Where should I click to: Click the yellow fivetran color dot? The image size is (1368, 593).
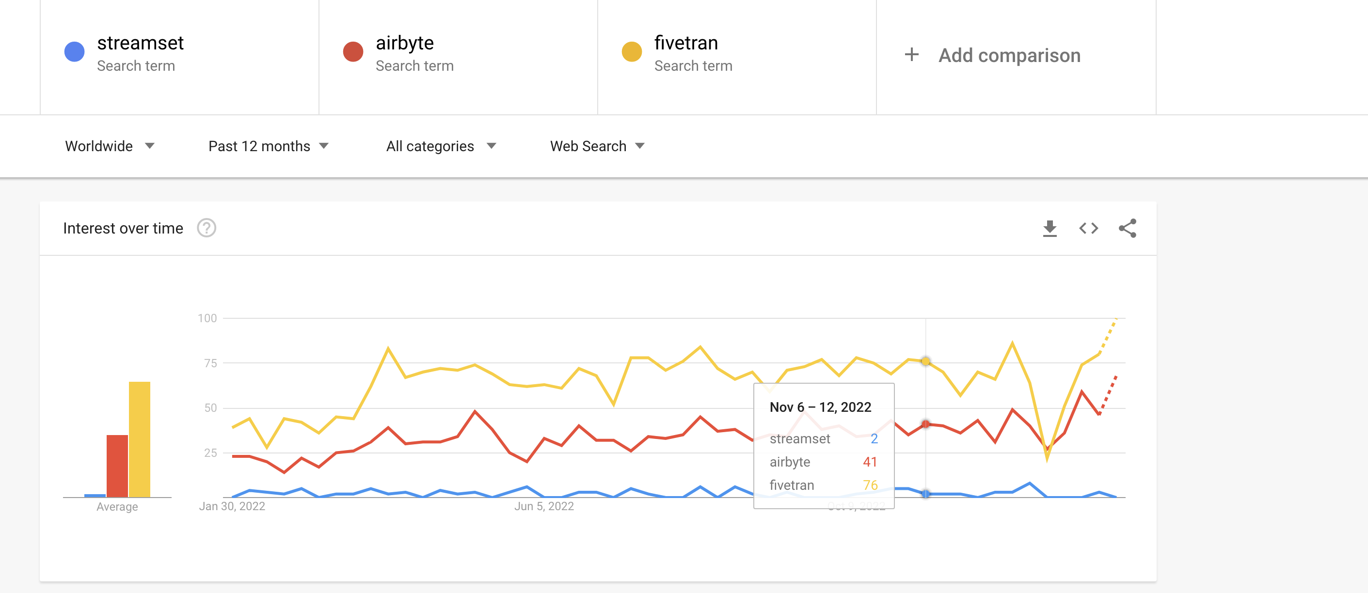coord(632,52)
